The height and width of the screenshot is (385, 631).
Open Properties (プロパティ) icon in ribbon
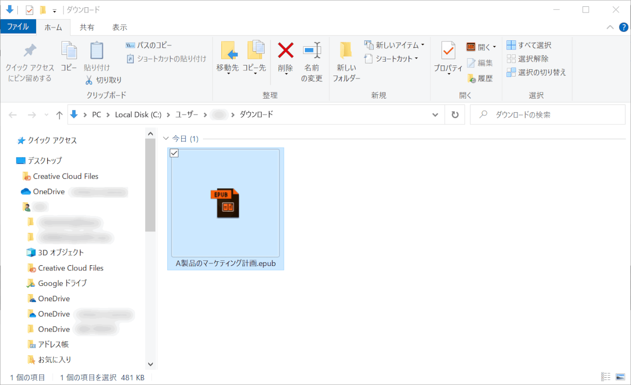click(448, 50)
